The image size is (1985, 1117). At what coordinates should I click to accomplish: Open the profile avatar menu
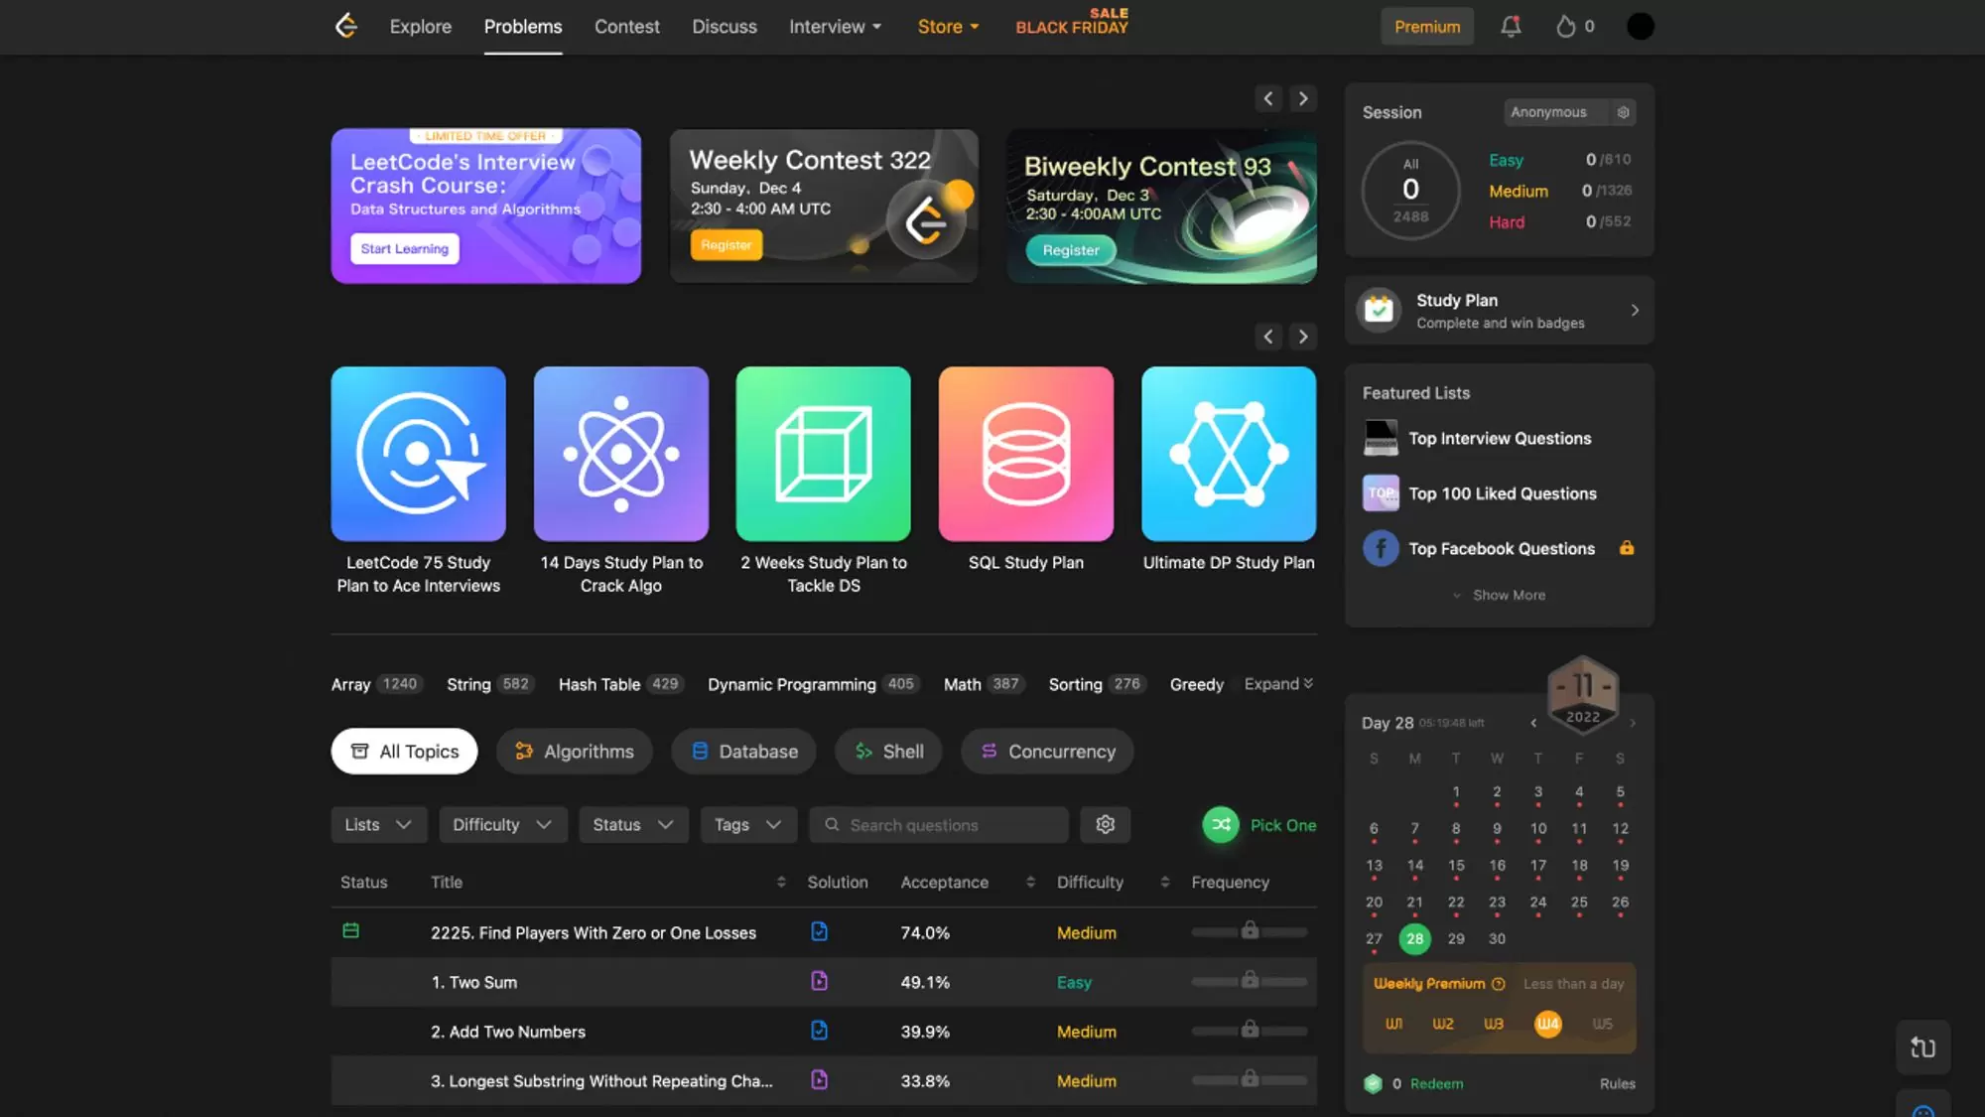coord(1641,27)
